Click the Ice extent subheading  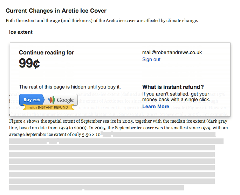coord(21,32)
